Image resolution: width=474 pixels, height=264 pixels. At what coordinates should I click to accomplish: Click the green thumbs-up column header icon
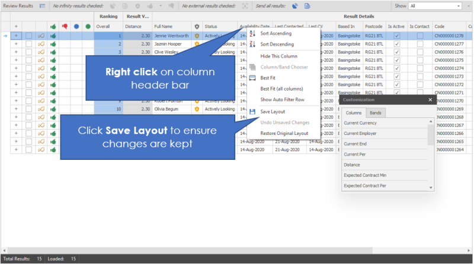(53, 27)
